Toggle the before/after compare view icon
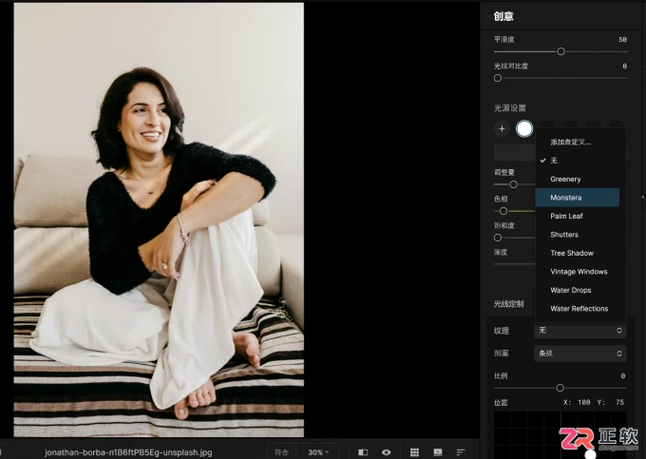 click(363, 452)
